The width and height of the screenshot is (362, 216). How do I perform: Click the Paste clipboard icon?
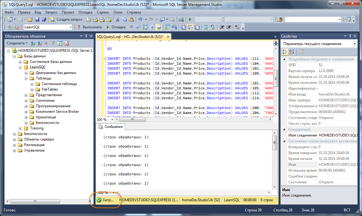click(x=131, y=19)
